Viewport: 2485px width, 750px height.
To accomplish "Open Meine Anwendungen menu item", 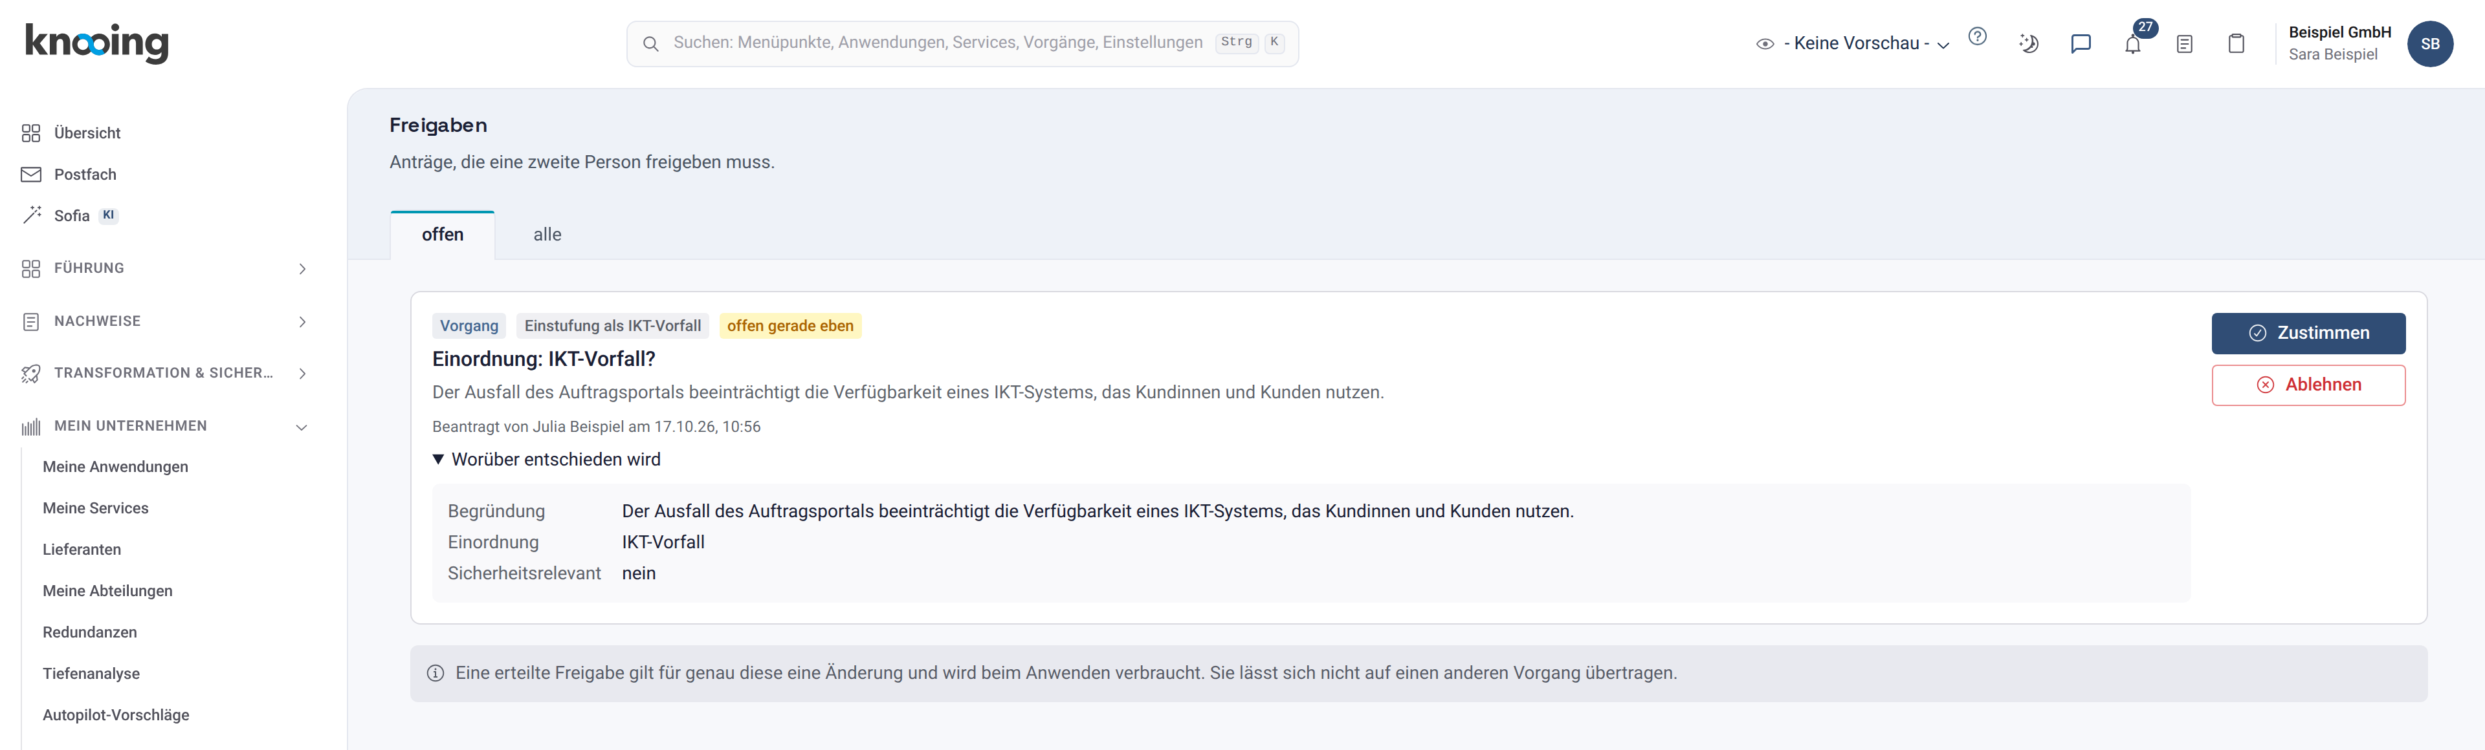I will pyautogui.click(x=115, y=467).
